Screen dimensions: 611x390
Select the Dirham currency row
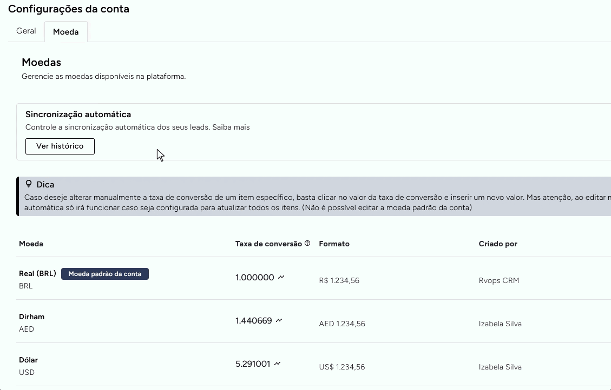31,317
